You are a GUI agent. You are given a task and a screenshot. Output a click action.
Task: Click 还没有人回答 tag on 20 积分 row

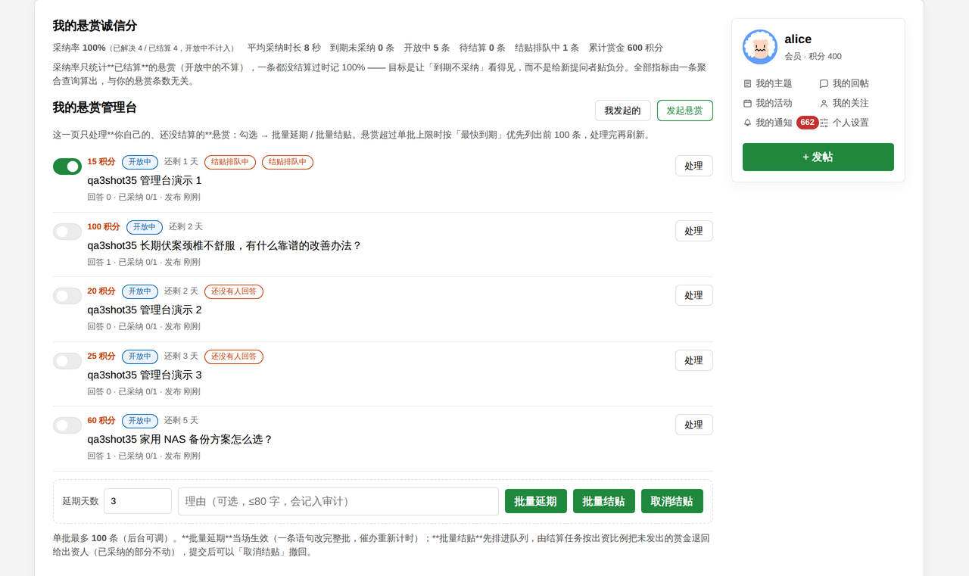(234, 291)
